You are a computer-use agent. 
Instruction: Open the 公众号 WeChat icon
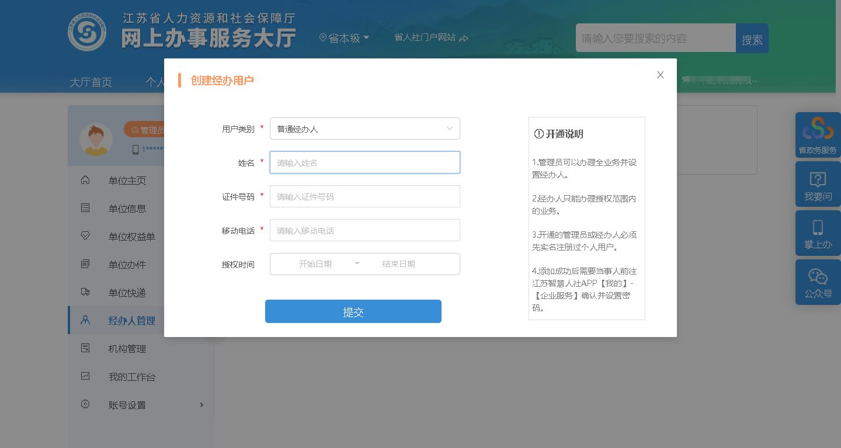(x=818, y=277)
